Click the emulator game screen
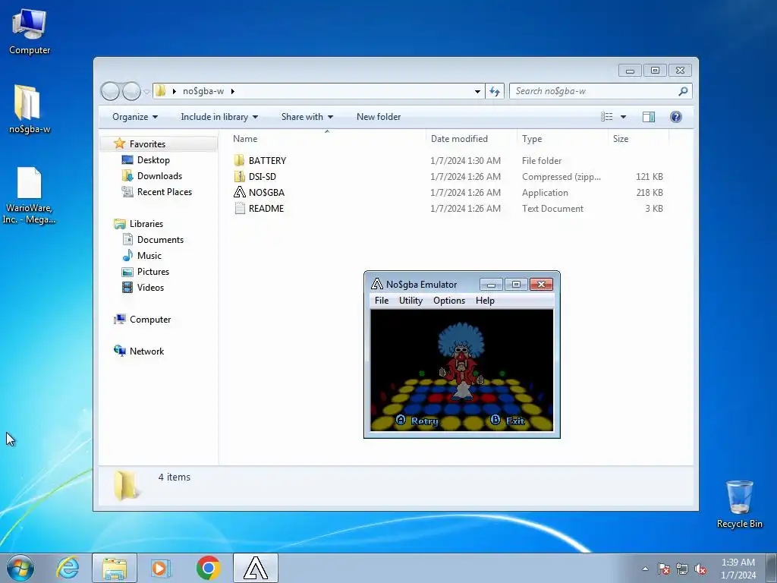777x583 pixels. pos(462,370)
